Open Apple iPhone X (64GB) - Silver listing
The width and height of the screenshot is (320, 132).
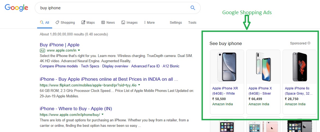tap(260, 91)
